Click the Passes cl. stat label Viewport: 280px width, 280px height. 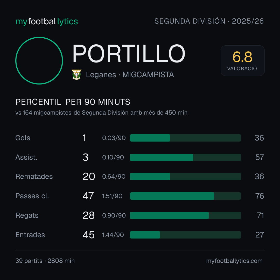tap(32, 196)
